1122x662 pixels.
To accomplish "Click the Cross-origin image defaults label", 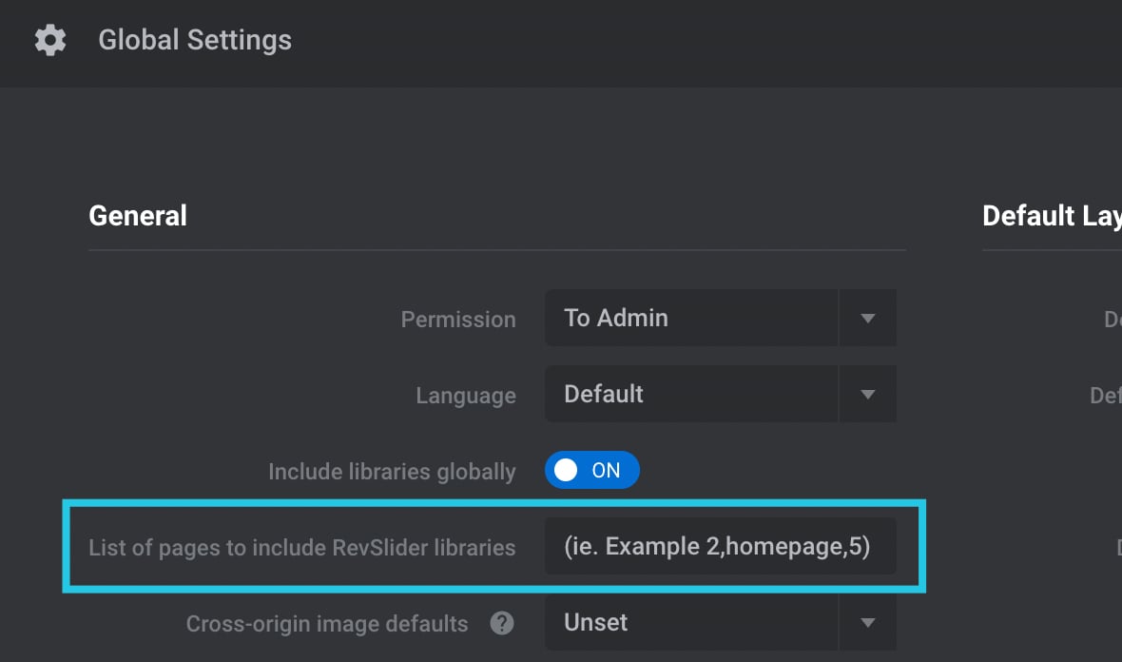I will pyautogui.click(x=327, y=623).
